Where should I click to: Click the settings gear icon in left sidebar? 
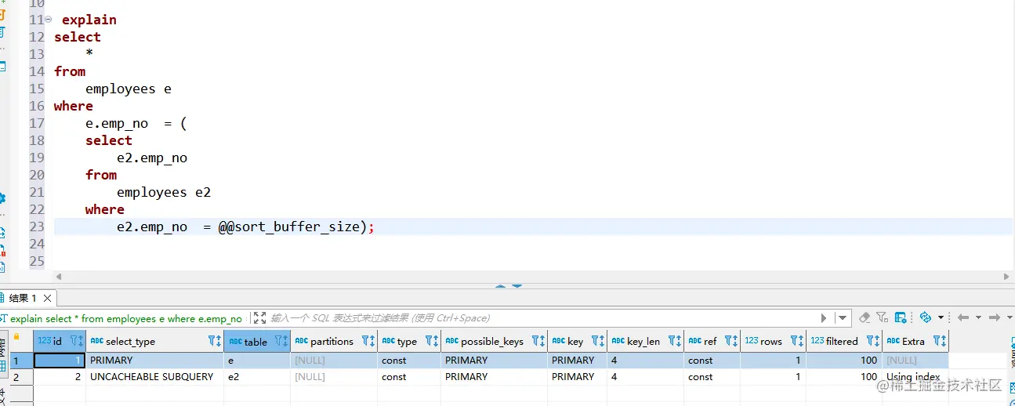[2, 198]
